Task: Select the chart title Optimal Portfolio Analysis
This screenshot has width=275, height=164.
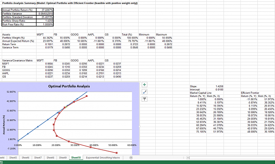Action: pyautogui.click(x=69, y=86)
